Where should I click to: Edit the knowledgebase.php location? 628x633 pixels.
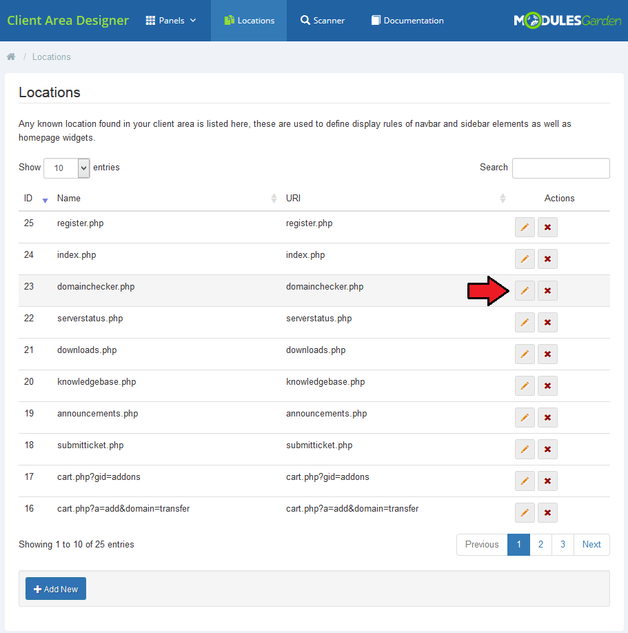point(525,386)
